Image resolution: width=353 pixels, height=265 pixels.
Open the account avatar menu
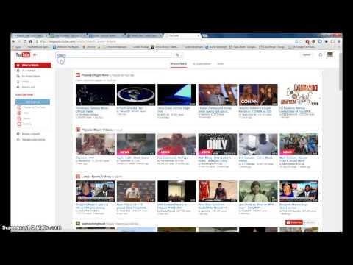tap(330, 54)
